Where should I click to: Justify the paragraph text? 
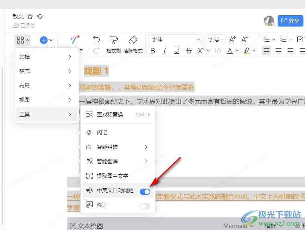302,51
